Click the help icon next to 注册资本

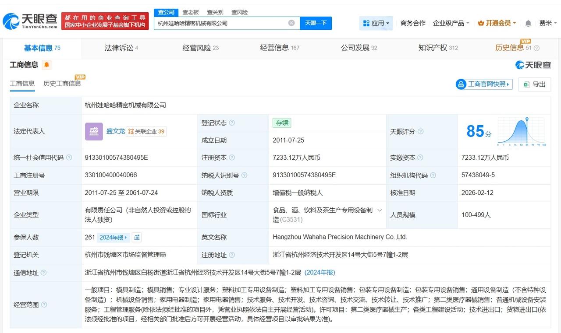point(232,158)
